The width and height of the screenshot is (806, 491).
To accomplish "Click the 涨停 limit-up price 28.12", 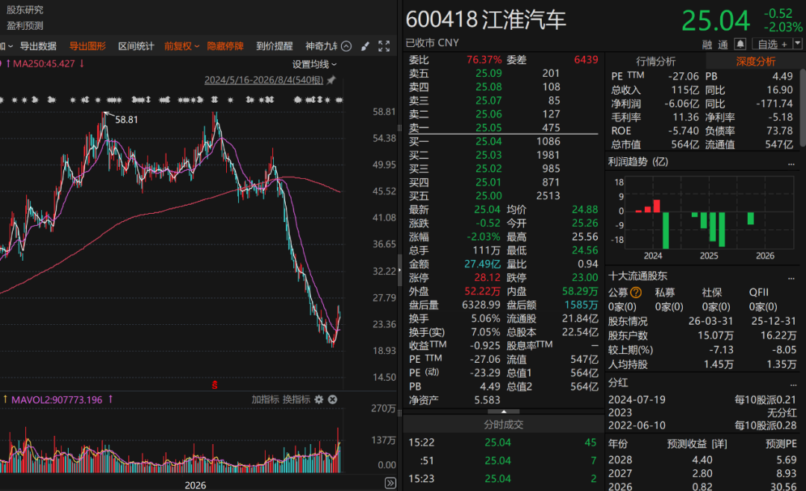I will [x=487, y=278].
